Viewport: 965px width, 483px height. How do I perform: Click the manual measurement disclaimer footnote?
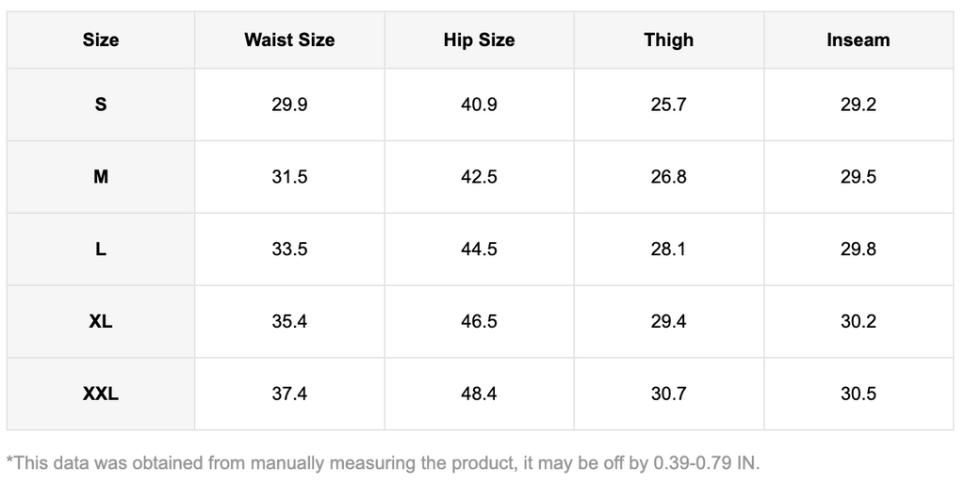(383, 462)
